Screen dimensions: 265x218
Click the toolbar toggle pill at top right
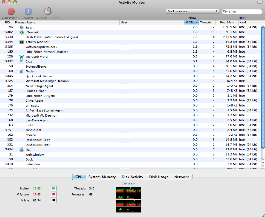point(260,2)
